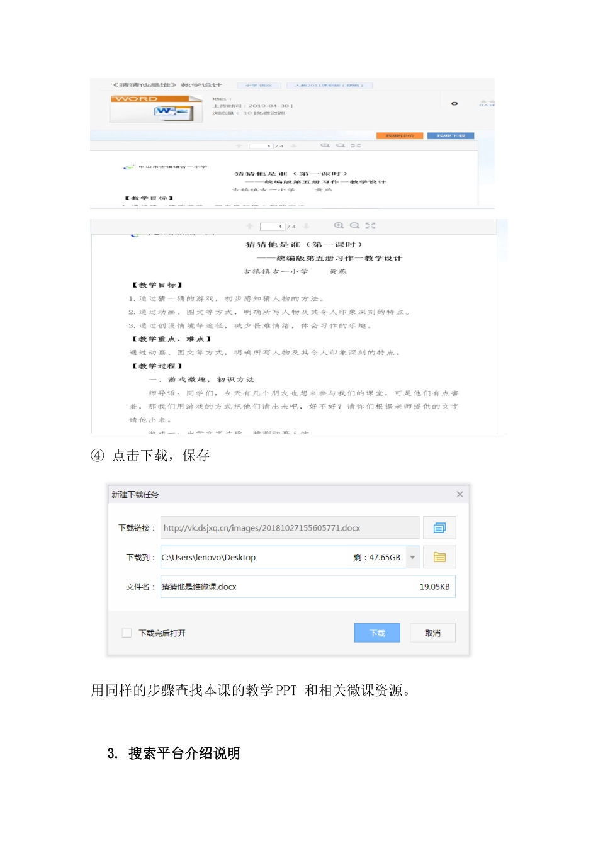This screenshot has height=846, width=598.
Task: Click fullscreen icon in the small resource-page toolbar
Action: [x=356, y=145]
